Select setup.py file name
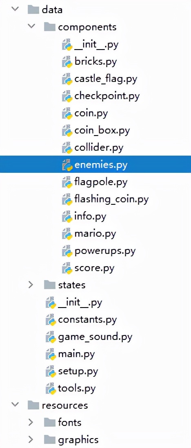Screen dimensions: 191x448 [x=78, y=371]
